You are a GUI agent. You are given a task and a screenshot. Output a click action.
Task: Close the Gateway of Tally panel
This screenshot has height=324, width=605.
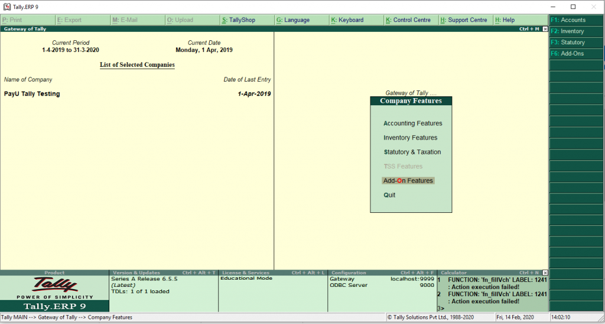(x=545, y=29)
